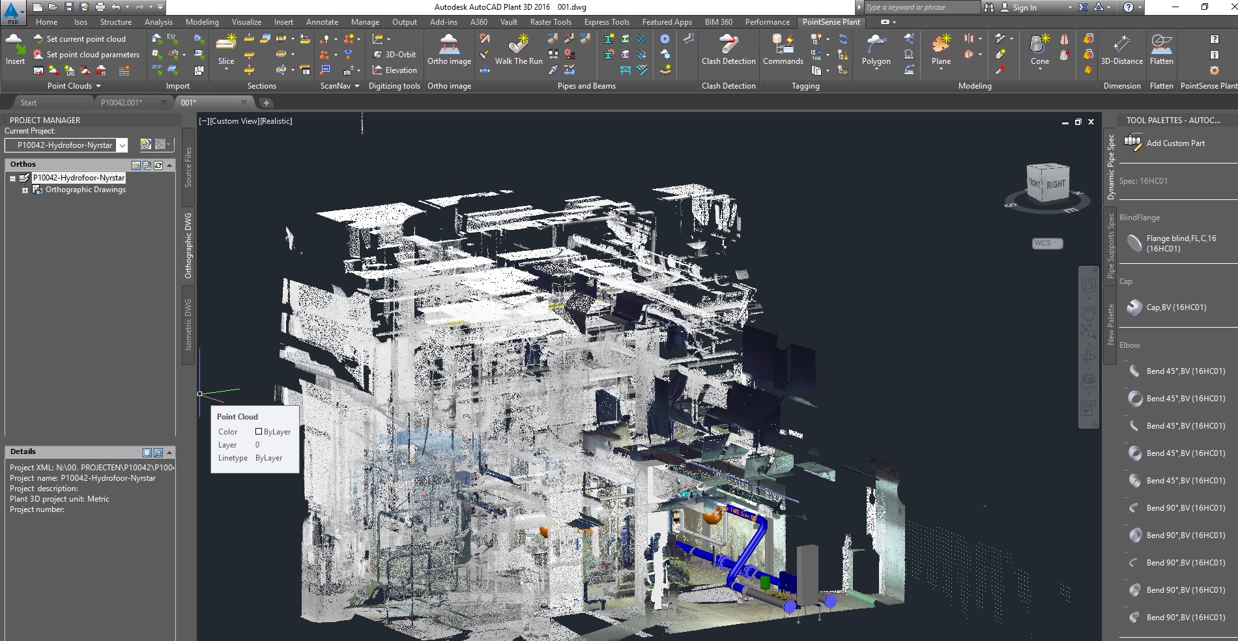
Task: Select the Cone modeling tool
Action: click(1039, 52)
